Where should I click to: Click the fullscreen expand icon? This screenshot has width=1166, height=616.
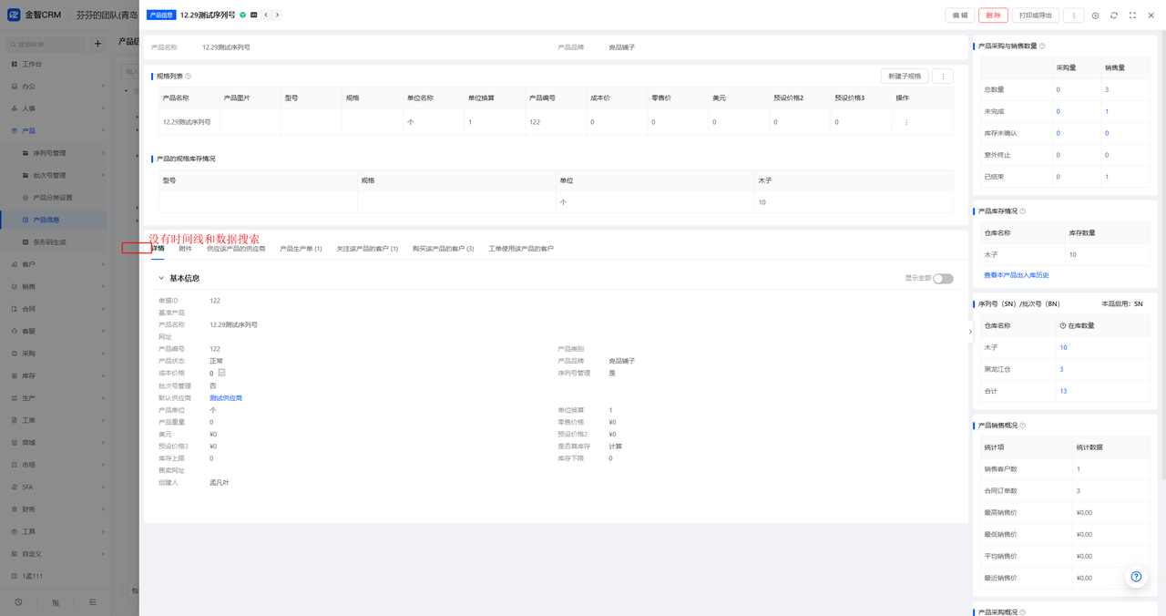(x=1133, y=15)
